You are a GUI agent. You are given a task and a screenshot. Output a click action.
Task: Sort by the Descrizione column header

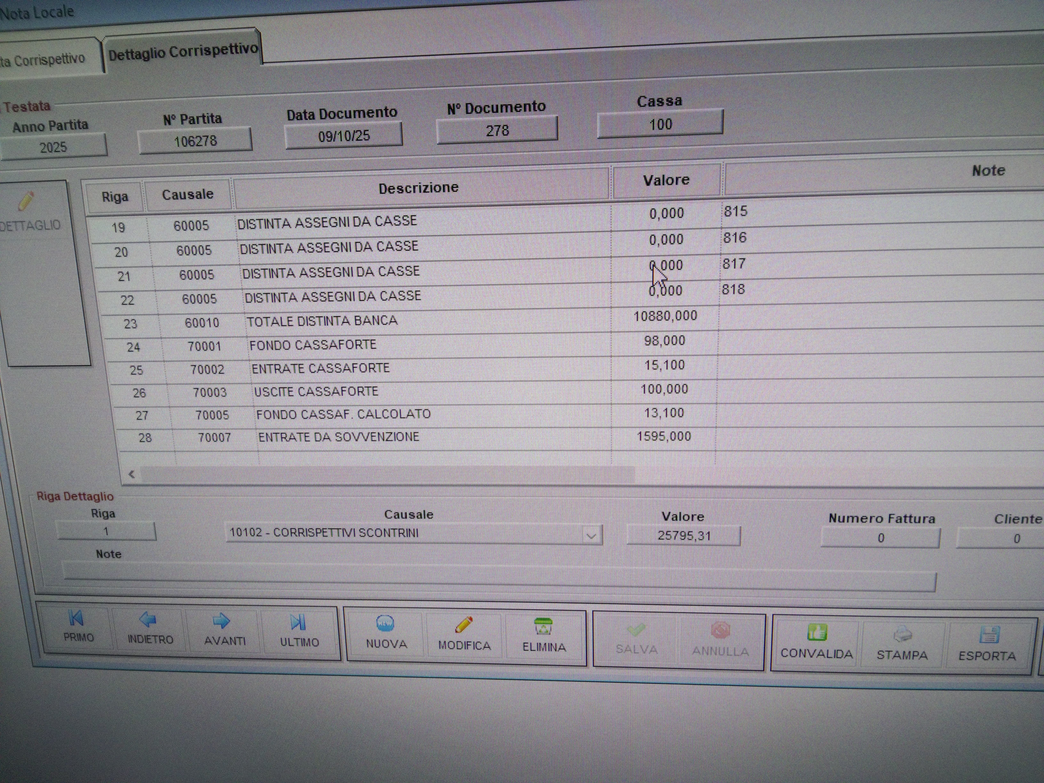tap(419, 188)
